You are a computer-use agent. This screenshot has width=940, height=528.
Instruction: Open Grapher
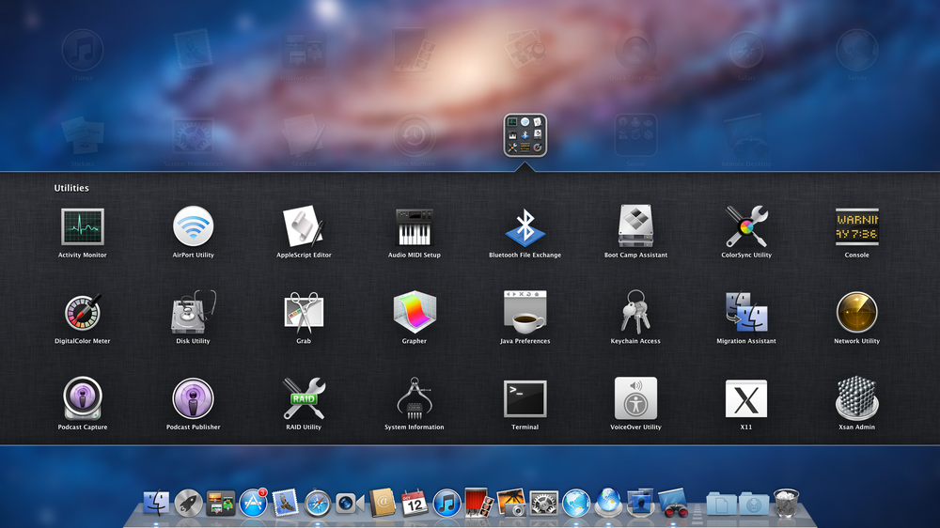[x=415, y=312]
